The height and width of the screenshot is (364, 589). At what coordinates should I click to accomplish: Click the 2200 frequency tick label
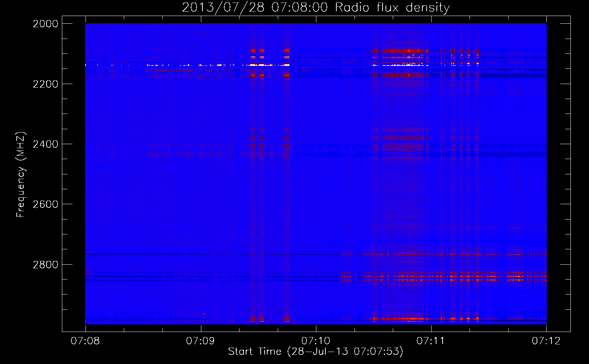46,84
